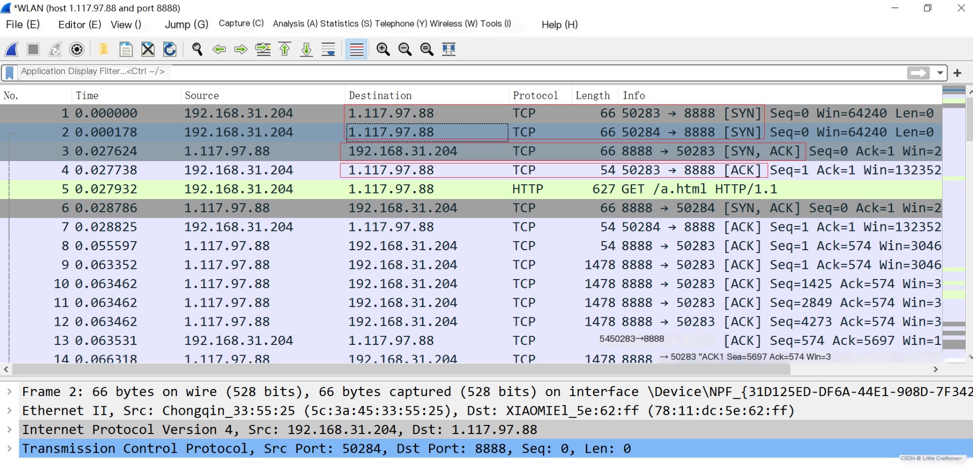Open the display filter history dropdown
Image resolution: width=973 pixels, height=470 pixels.
pyautogui.click(x=940, y=73)
